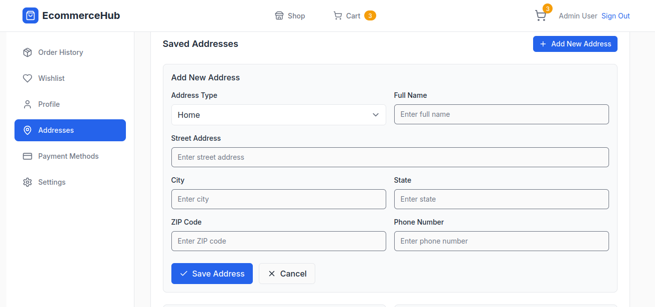Viewport: 655px width, 307px height.
Task: Click the EcommerceHub shopping bag logo
Action: click(x=30, y=15)
